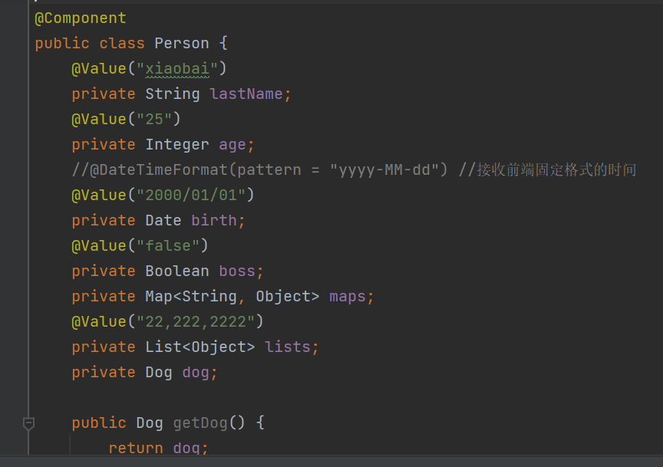Click the return dog statement
The width and height of the screenshot is (663, 467).
(x=158, y=448)
